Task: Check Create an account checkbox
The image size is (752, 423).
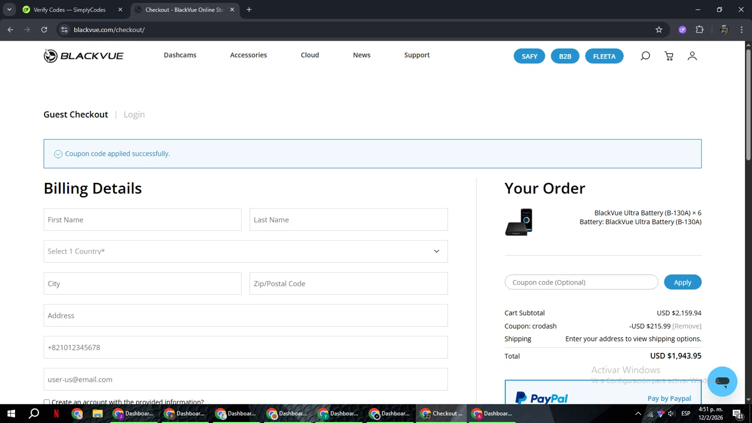Action: tap(47, 402)
